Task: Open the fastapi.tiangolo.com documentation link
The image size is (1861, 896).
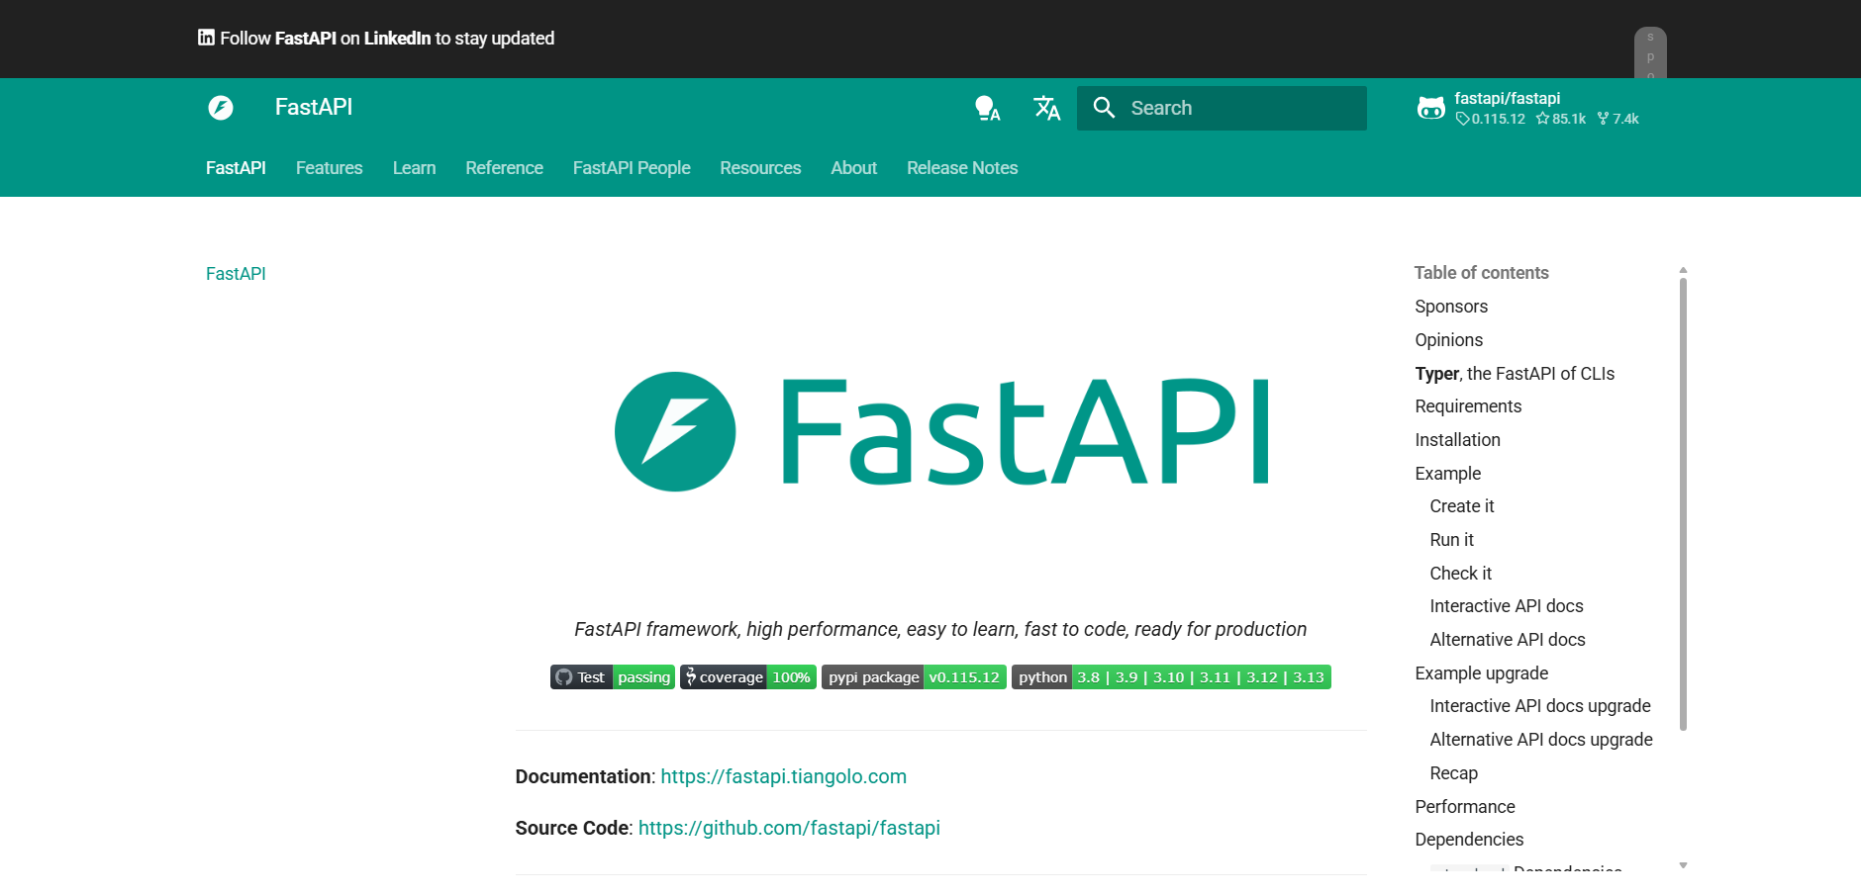Action: click(x=783, y=776)
